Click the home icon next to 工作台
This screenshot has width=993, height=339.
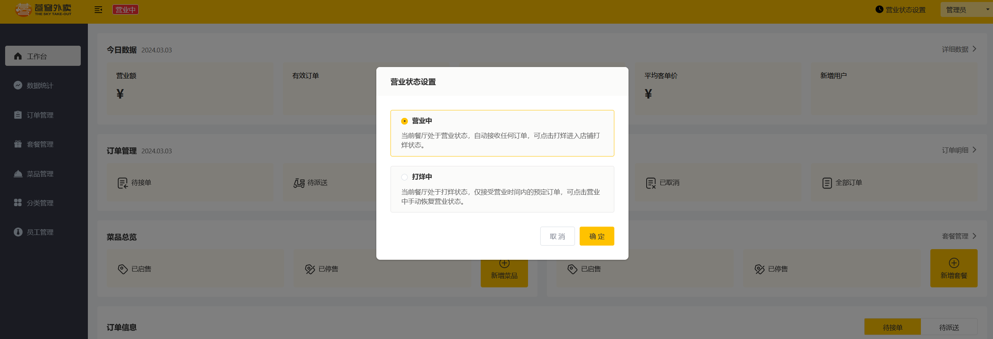(18, 56)
